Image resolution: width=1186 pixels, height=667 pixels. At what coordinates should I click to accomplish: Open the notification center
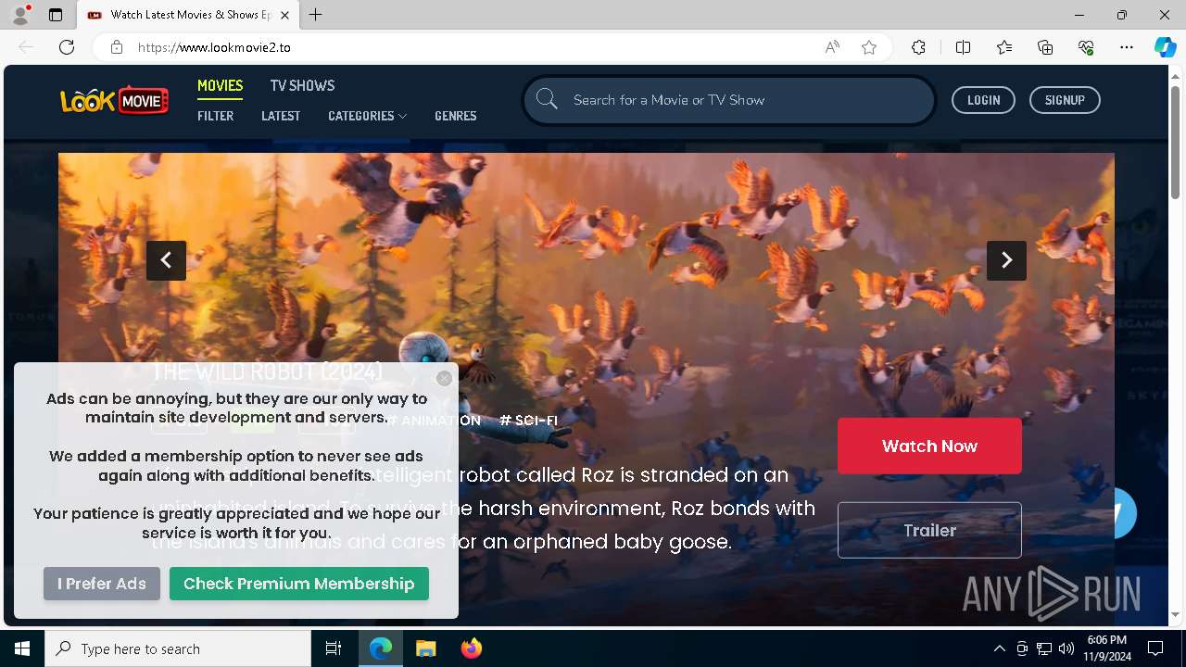pos(1155,648)
